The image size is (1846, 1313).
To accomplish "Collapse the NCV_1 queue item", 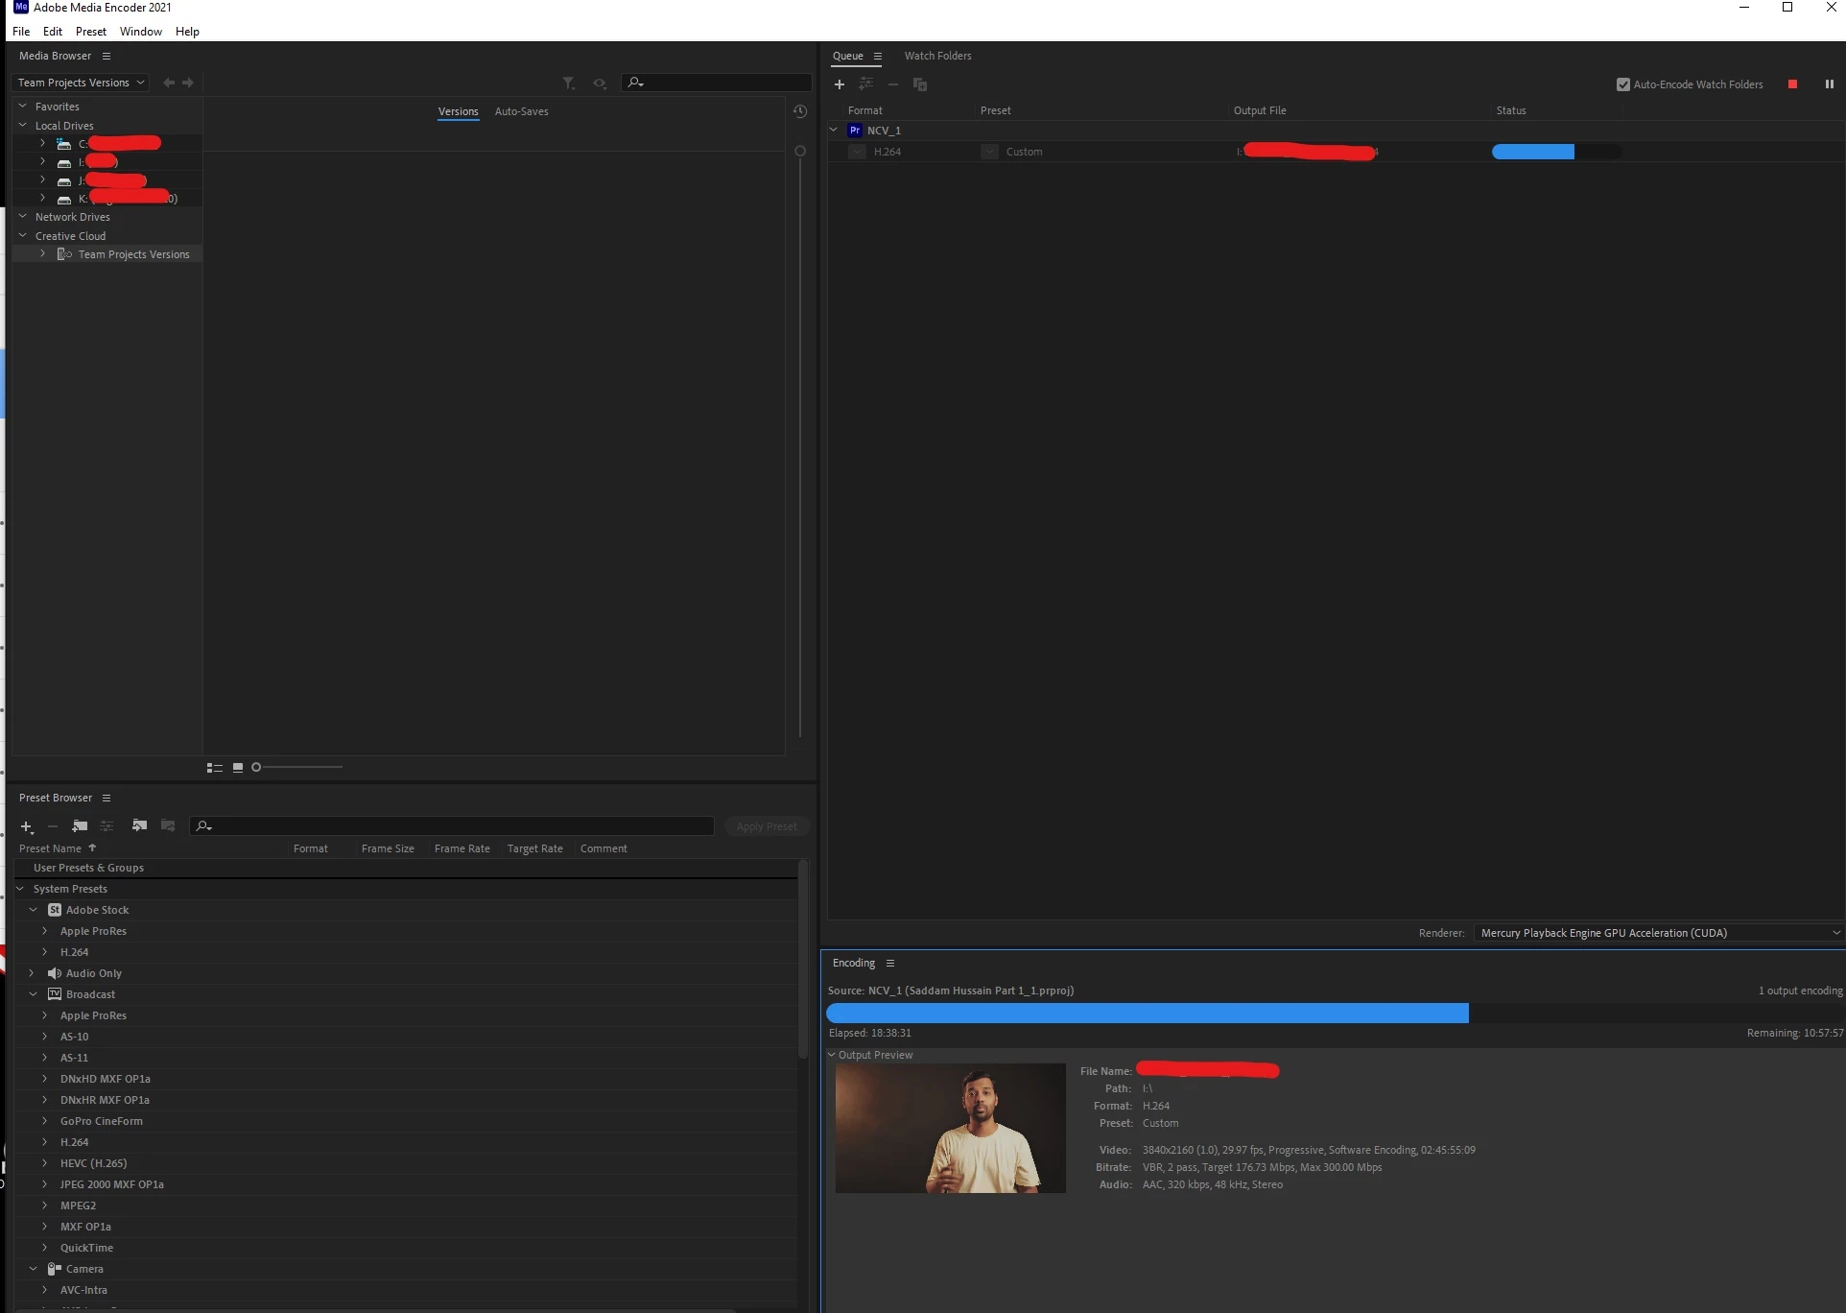I will (x=834, y=131).
